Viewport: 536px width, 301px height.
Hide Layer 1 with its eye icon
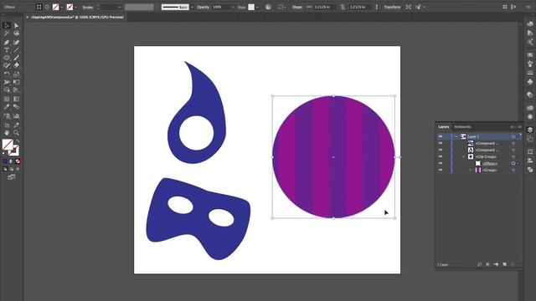(441, 136)
